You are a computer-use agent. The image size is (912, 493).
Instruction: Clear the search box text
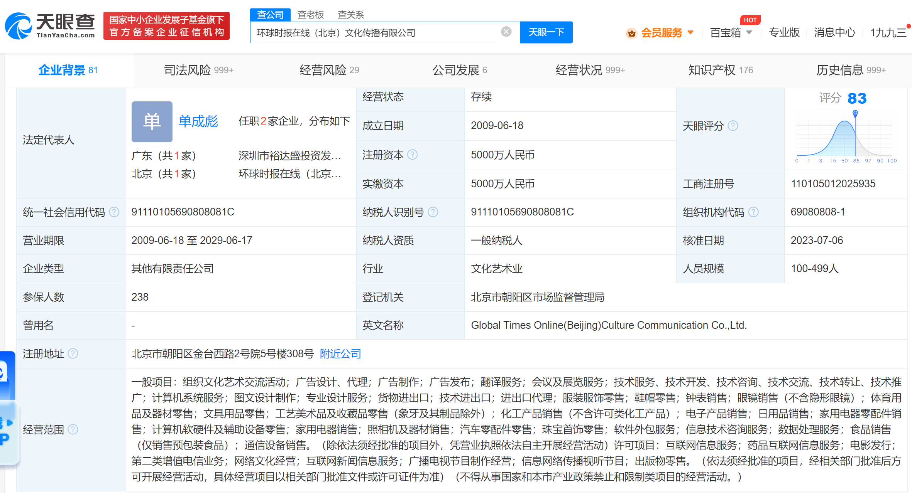point(506,32)
